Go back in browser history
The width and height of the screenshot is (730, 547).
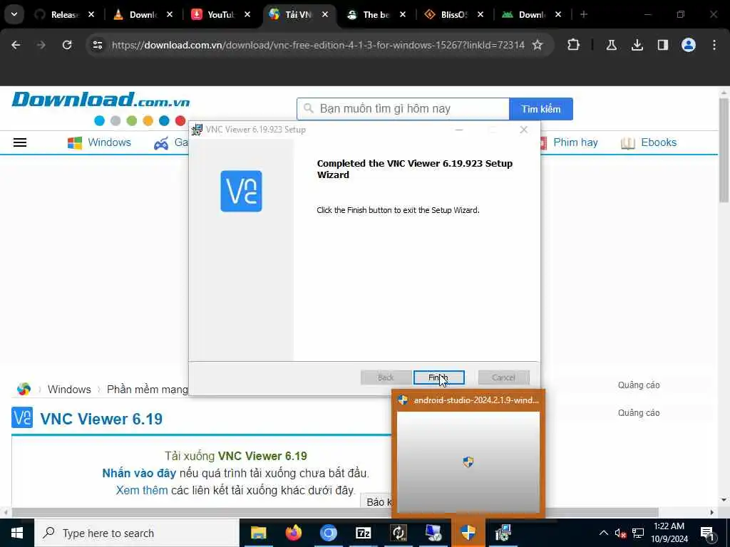(x=16, y=45)
